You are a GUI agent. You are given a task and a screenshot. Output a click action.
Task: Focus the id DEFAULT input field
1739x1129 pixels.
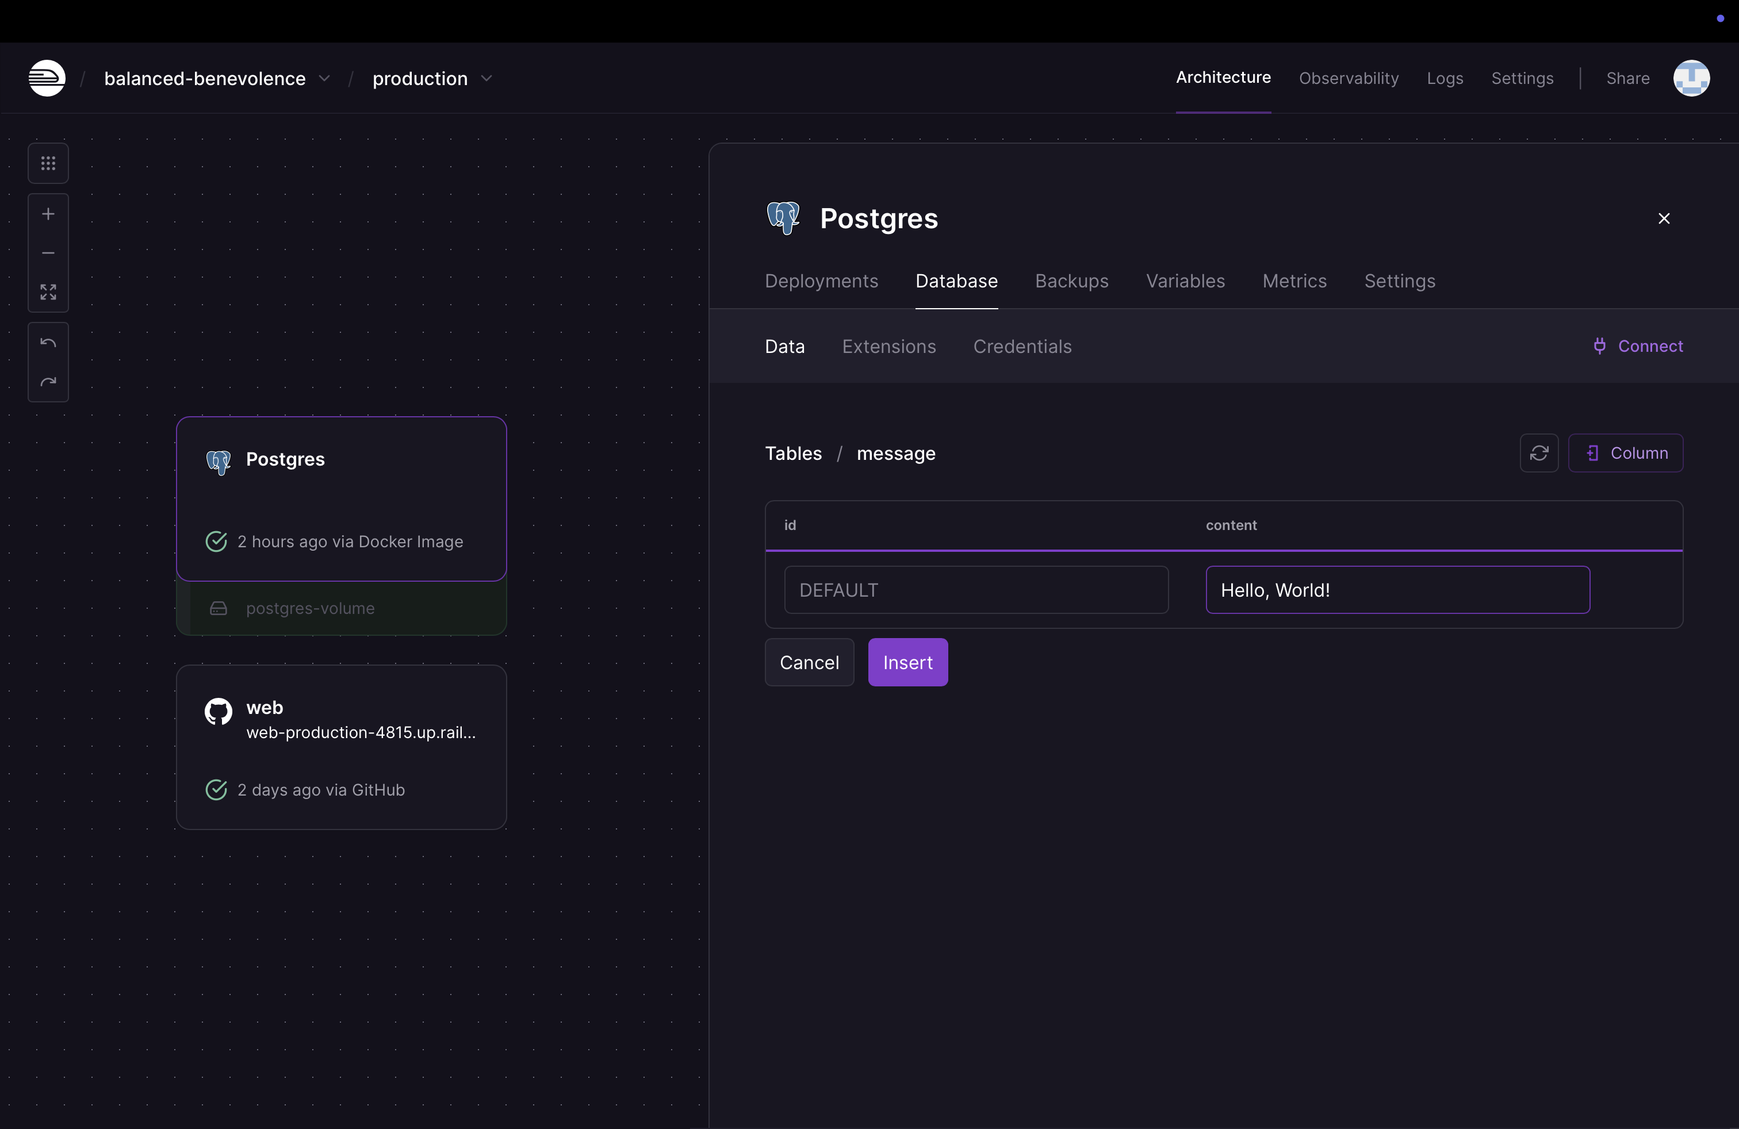click(975, 590)
